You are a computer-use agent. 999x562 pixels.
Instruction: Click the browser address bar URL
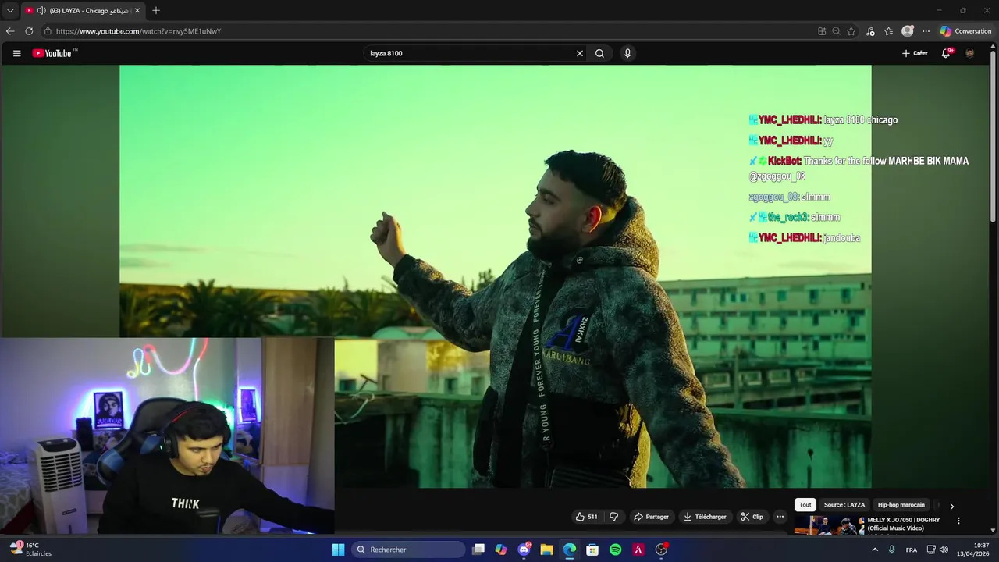[x=138, y=31]
